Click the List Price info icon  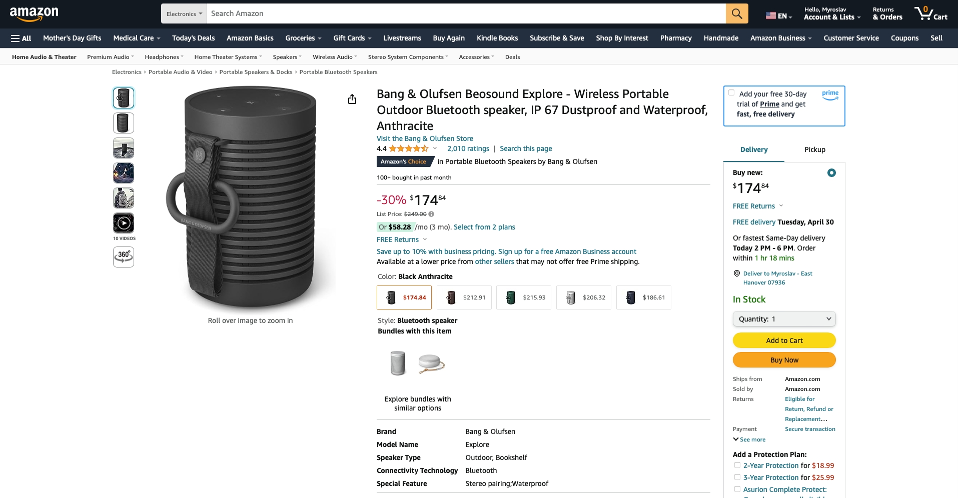431,214
